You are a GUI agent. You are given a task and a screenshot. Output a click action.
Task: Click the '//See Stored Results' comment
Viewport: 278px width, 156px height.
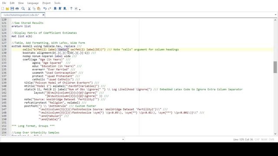[27, 23]
